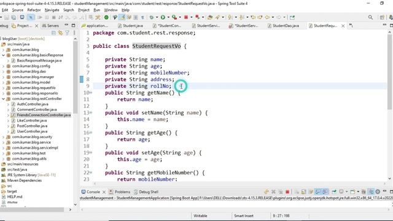Open the Run button dropdown arrow
Screen dimensions: 393x221
[x=168, y=17]
